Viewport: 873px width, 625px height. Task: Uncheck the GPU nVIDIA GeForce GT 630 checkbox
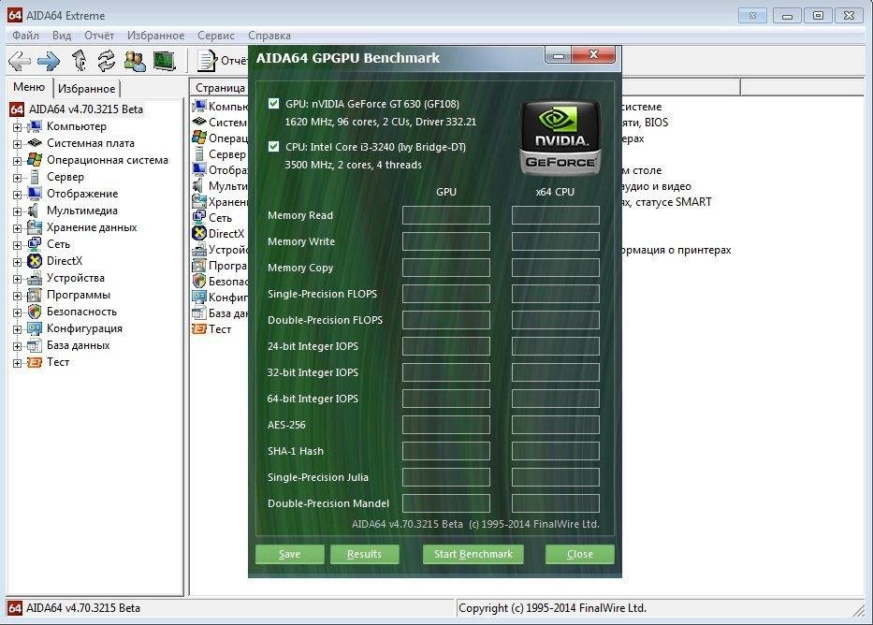pyautogui.click(x=273, y=104)
